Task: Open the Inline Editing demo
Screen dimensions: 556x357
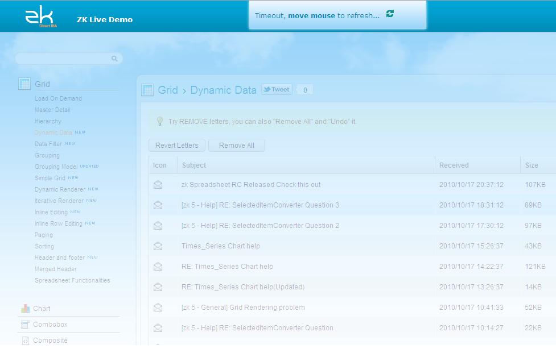Action: (x=51, y=212)
